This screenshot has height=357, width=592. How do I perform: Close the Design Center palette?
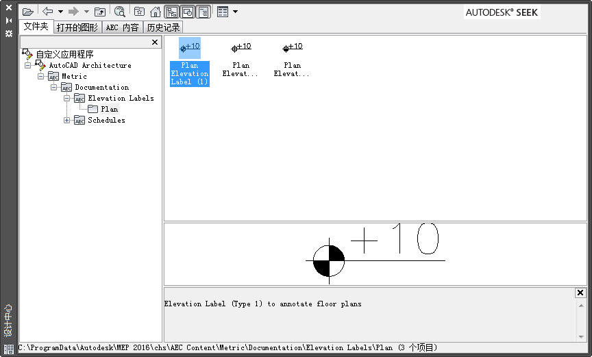pyautogui.click(x=9, y=8)
